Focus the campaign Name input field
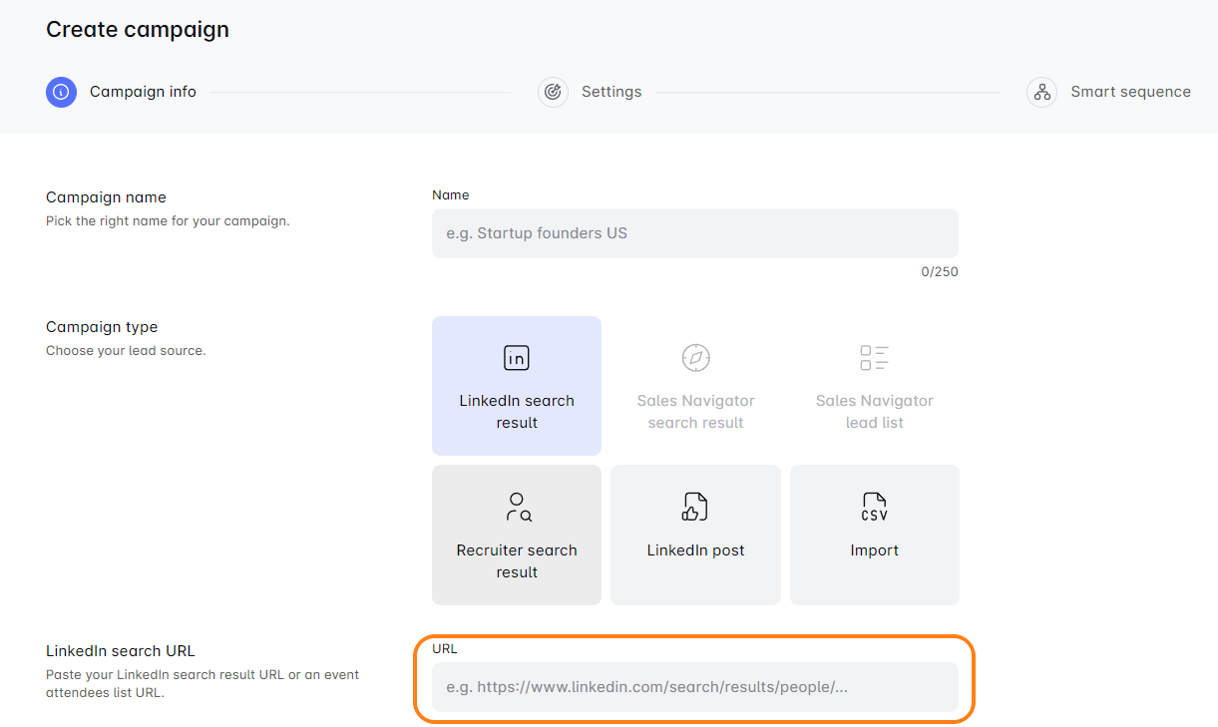Screen dimensions: 1218x727 tap(694, 233)
